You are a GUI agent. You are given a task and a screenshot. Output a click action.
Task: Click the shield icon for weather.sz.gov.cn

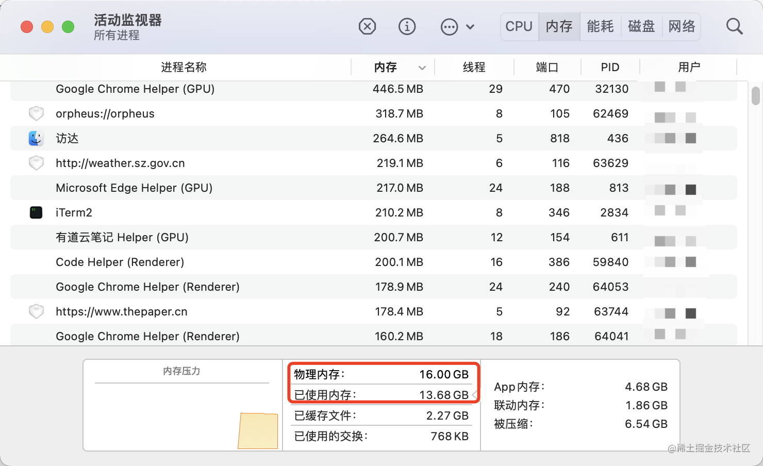[36, 163]
